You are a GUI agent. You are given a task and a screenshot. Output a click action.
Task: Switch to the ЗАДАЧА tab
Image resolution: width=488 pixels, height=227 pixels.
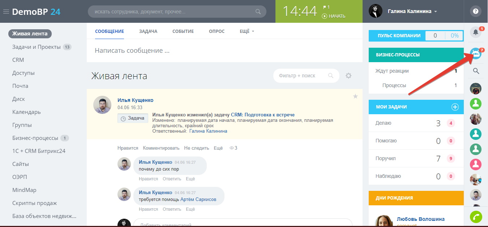(x=148, y=31)
